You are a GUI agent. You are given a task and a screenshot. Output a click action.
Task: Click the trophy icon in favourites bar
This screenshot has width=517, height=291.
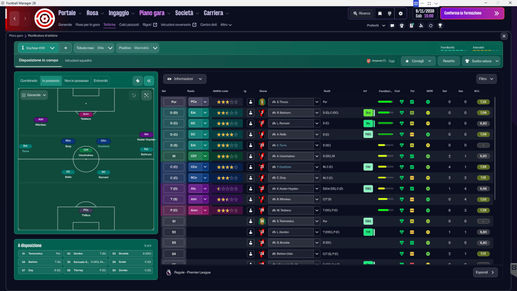[x=440, y=25]
